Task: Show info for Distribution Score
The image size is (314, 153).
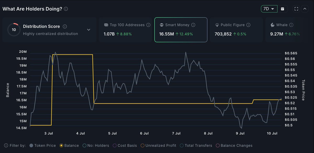Action: [65, 26]
